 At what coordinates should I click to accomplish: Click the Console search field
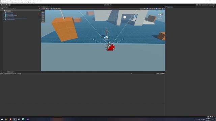coord(143,74)
